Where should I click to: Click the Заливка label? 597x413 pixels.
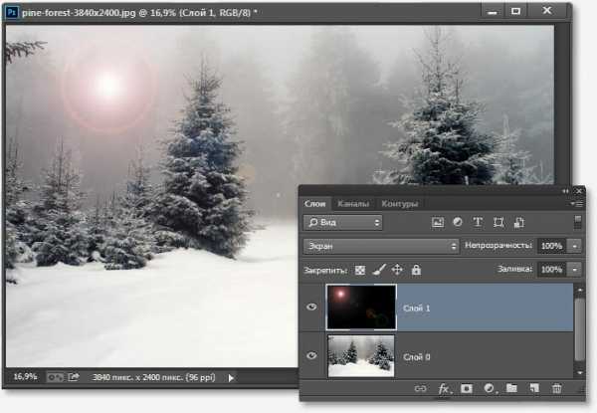tap(514, 269)
